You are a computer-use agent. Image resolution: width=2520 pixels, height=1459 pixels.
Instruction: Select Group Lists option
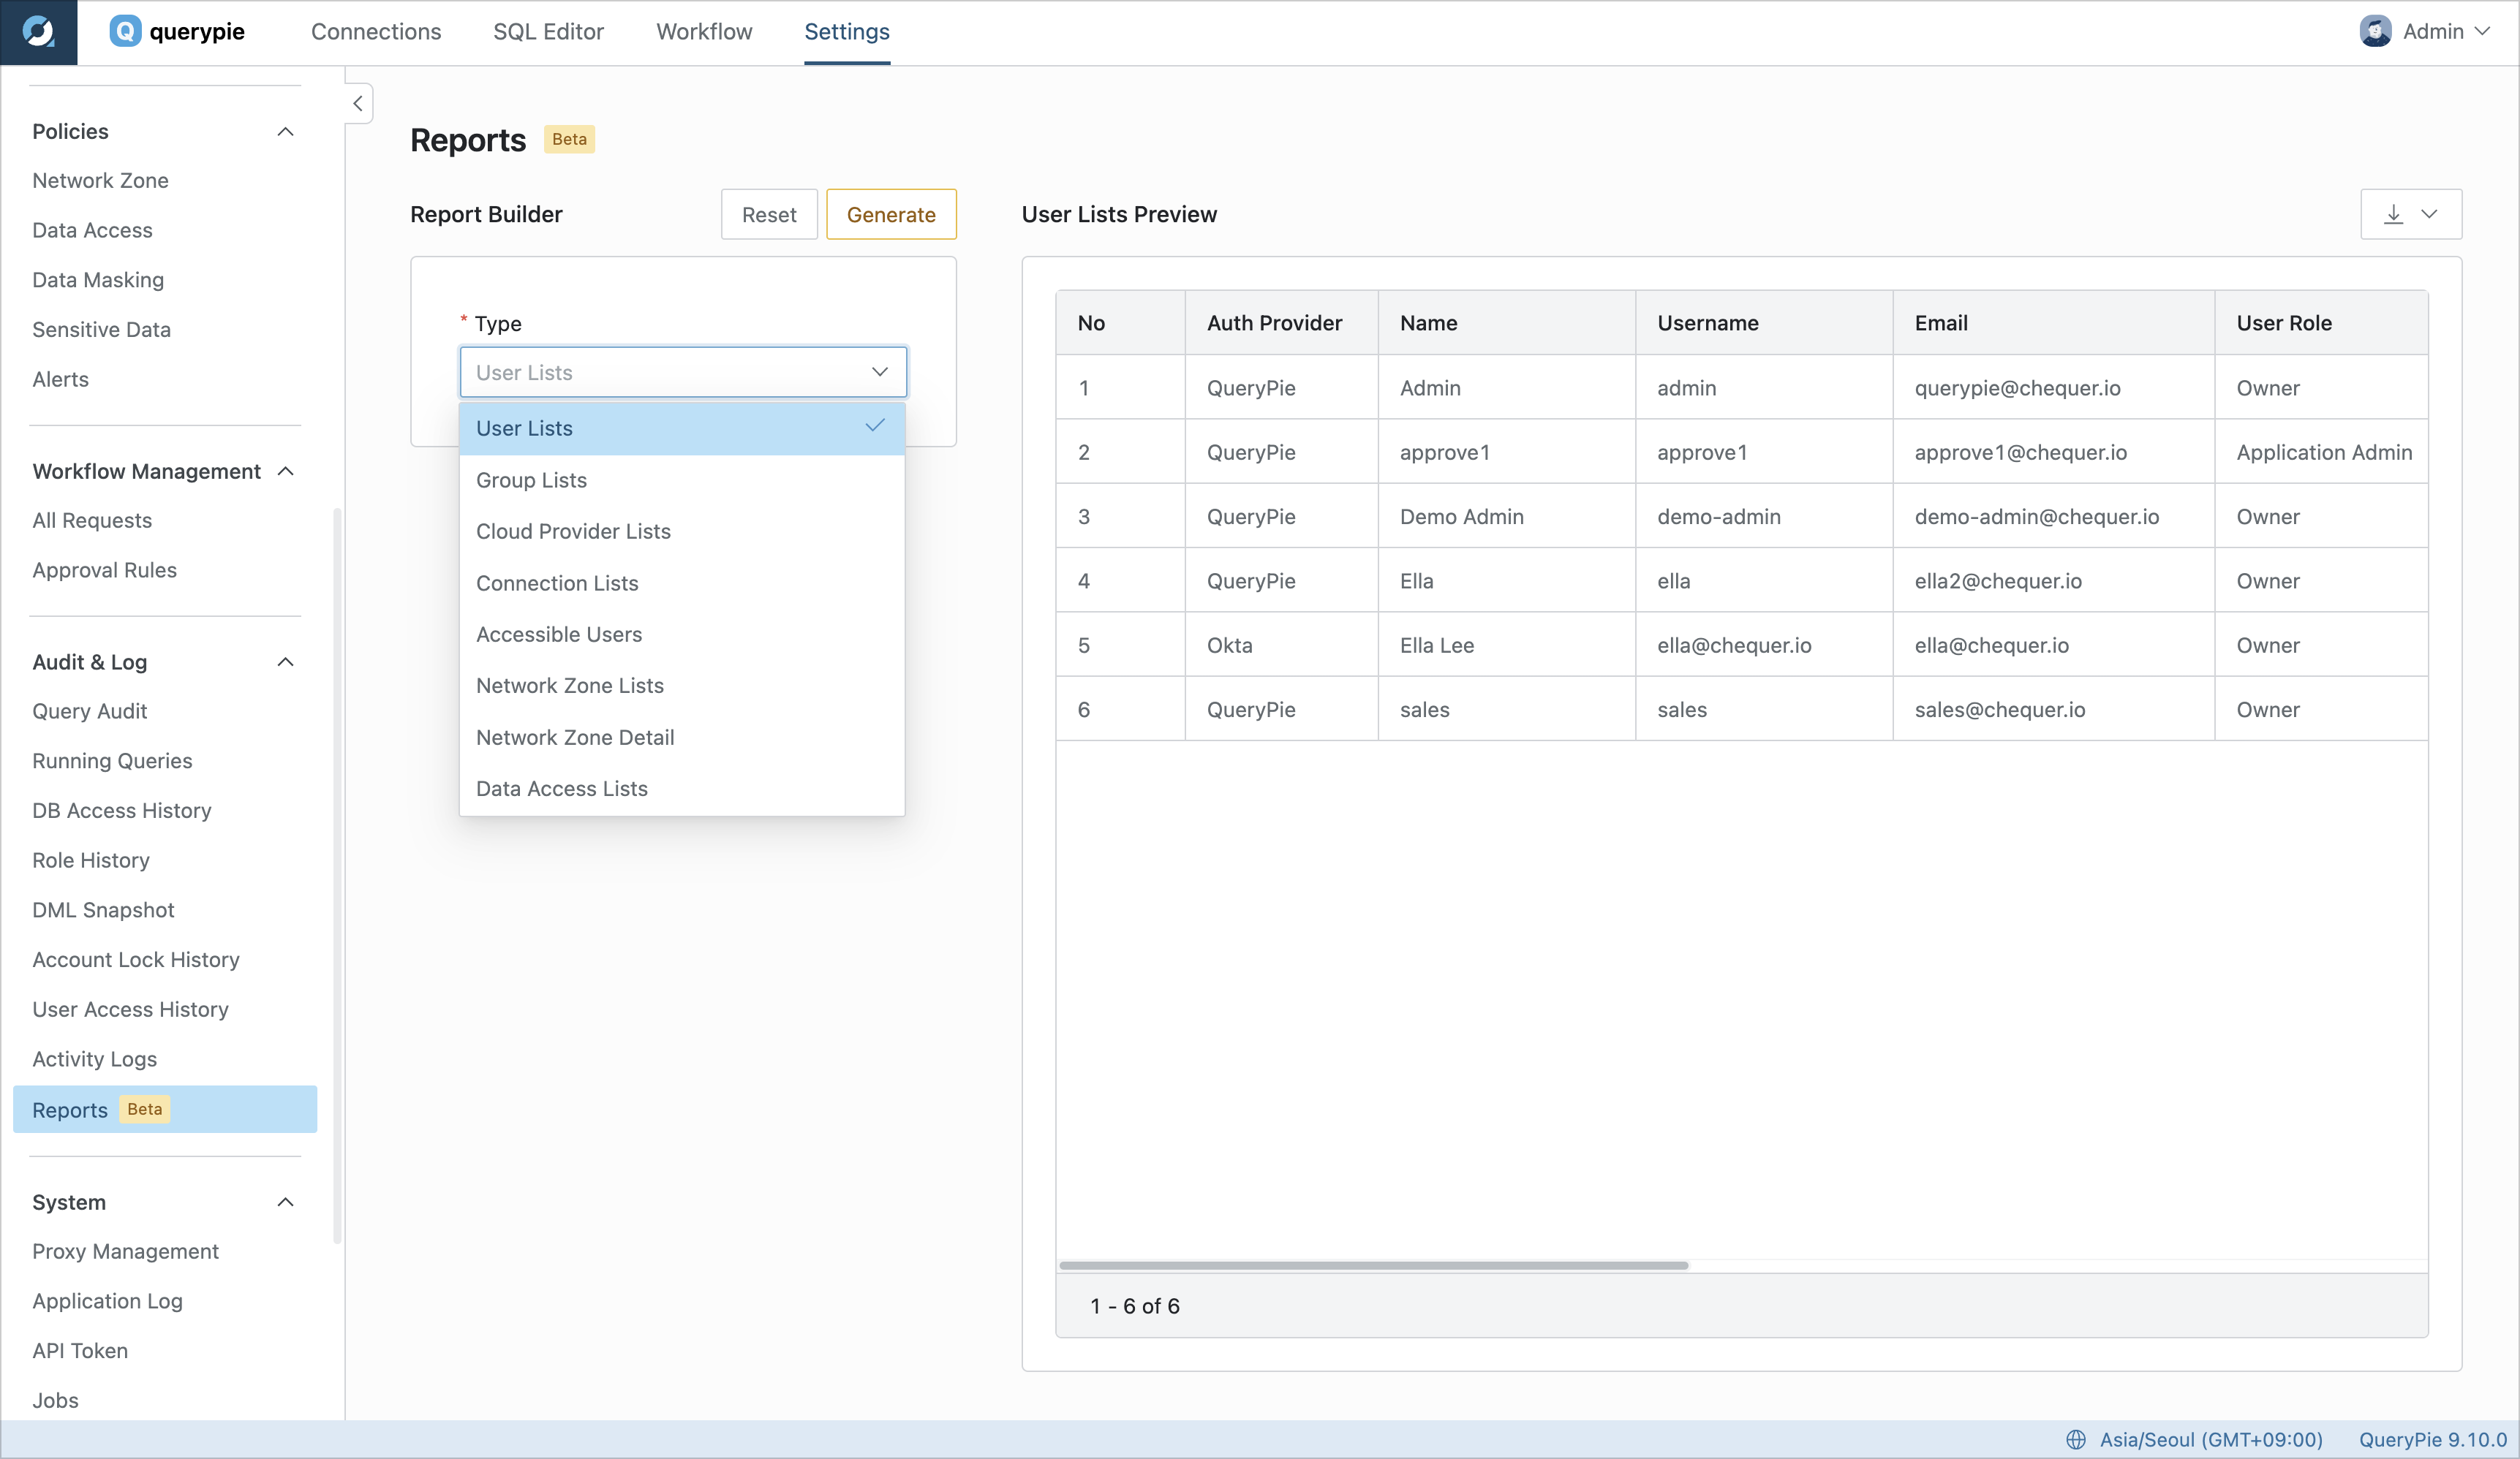click(682, 480)
